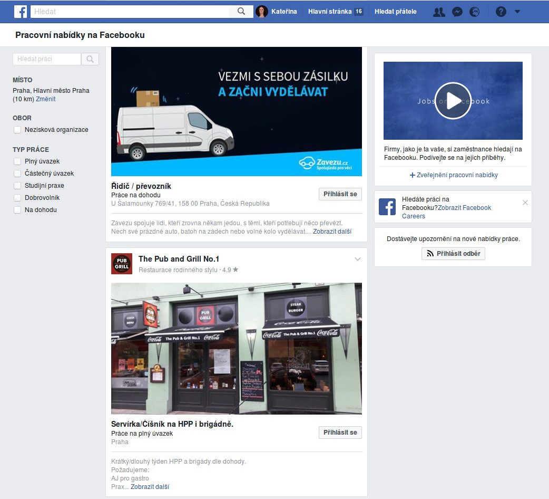Click the search magnifier in top bar
This screenshot has width=549, height=499.
241,12
